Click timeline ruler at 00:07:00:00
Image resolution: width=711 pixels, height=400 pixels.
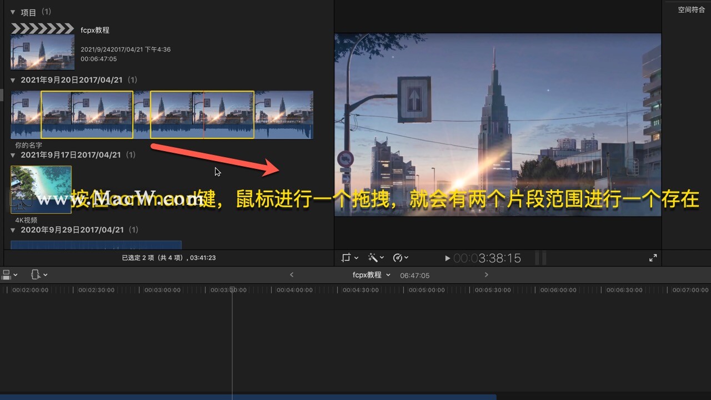(x=690, y=290)
